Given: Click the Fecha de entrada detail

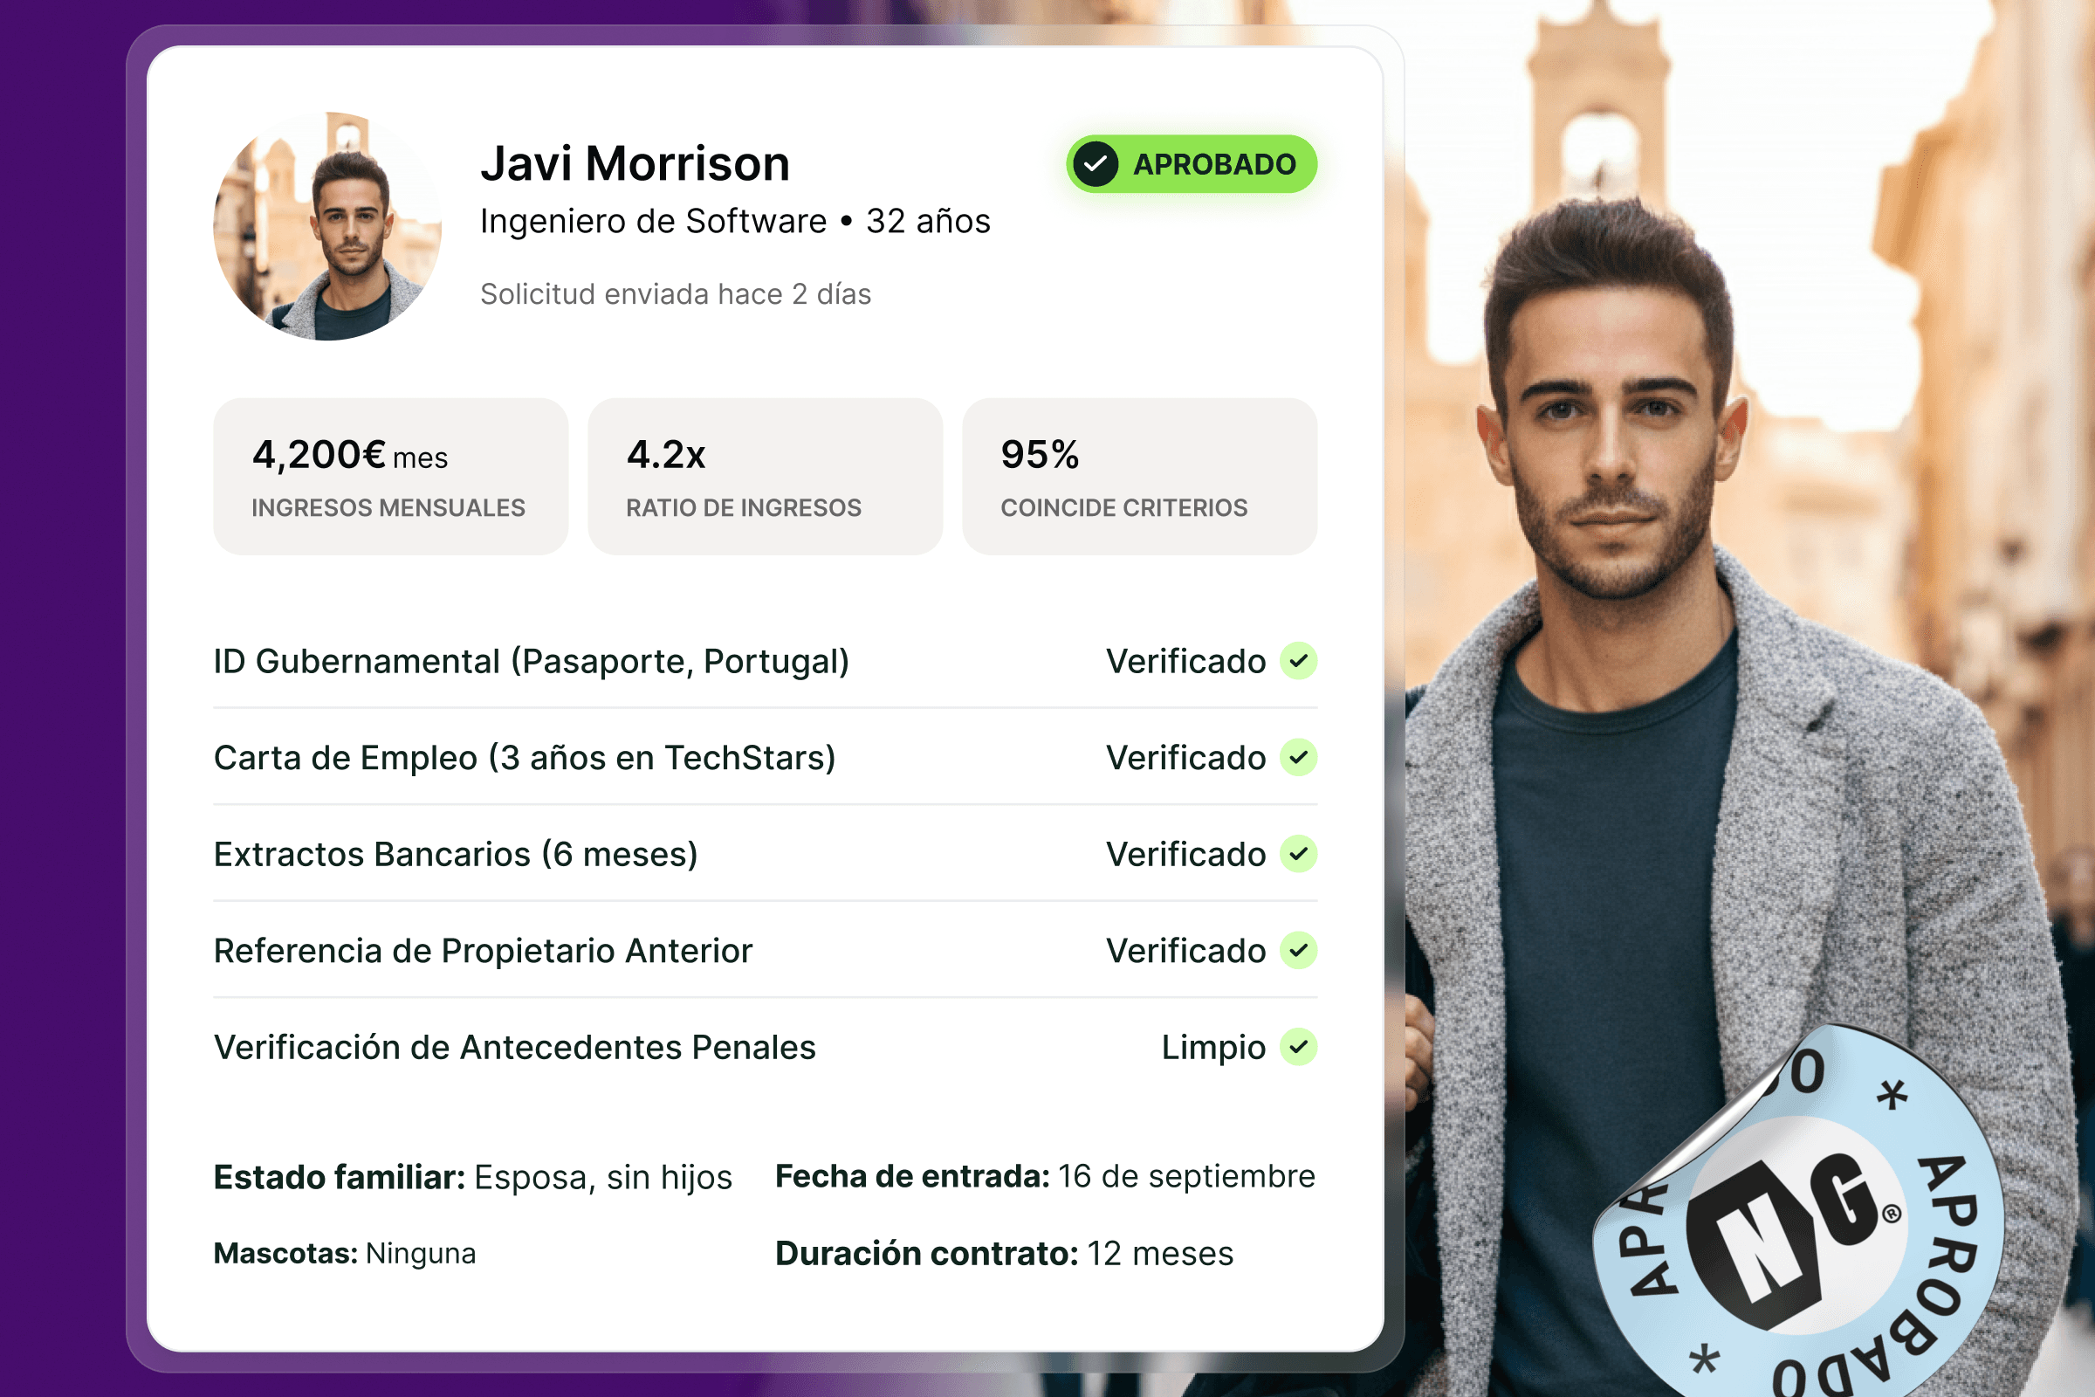Looking at the screenshot, I should 1045,1176.
